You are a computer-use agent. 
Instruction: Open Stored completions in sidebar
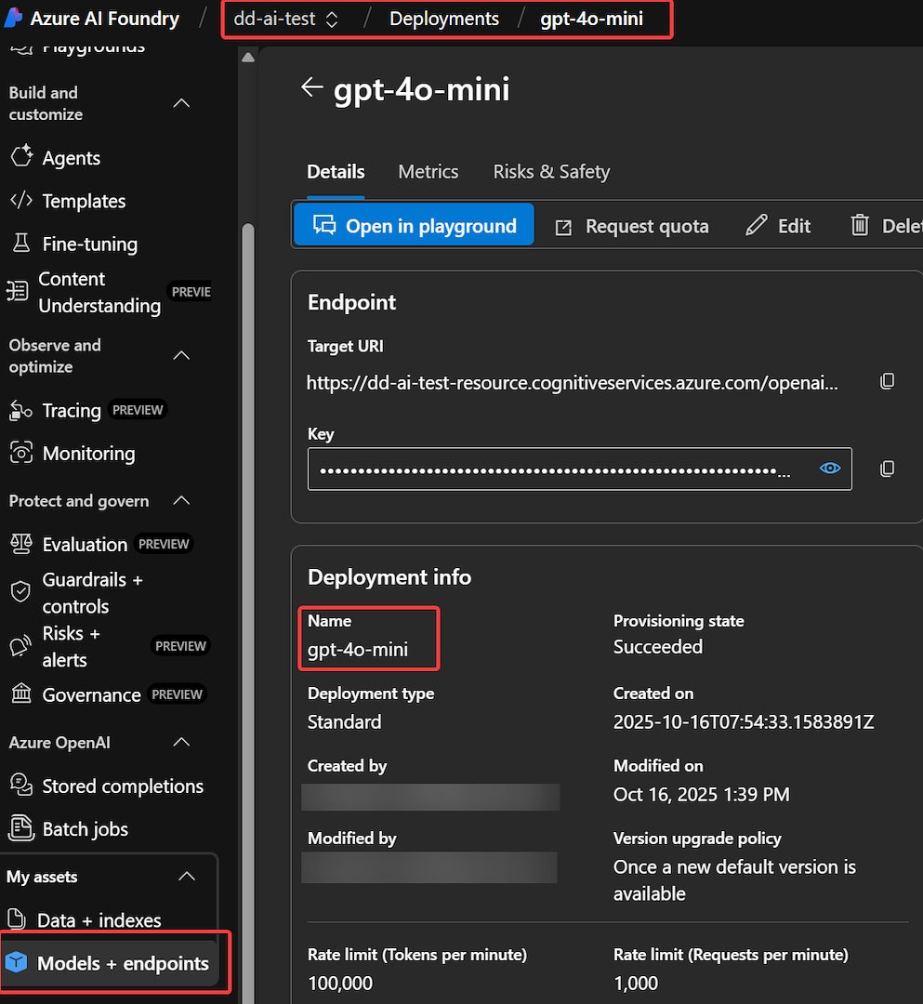point(122,786)
